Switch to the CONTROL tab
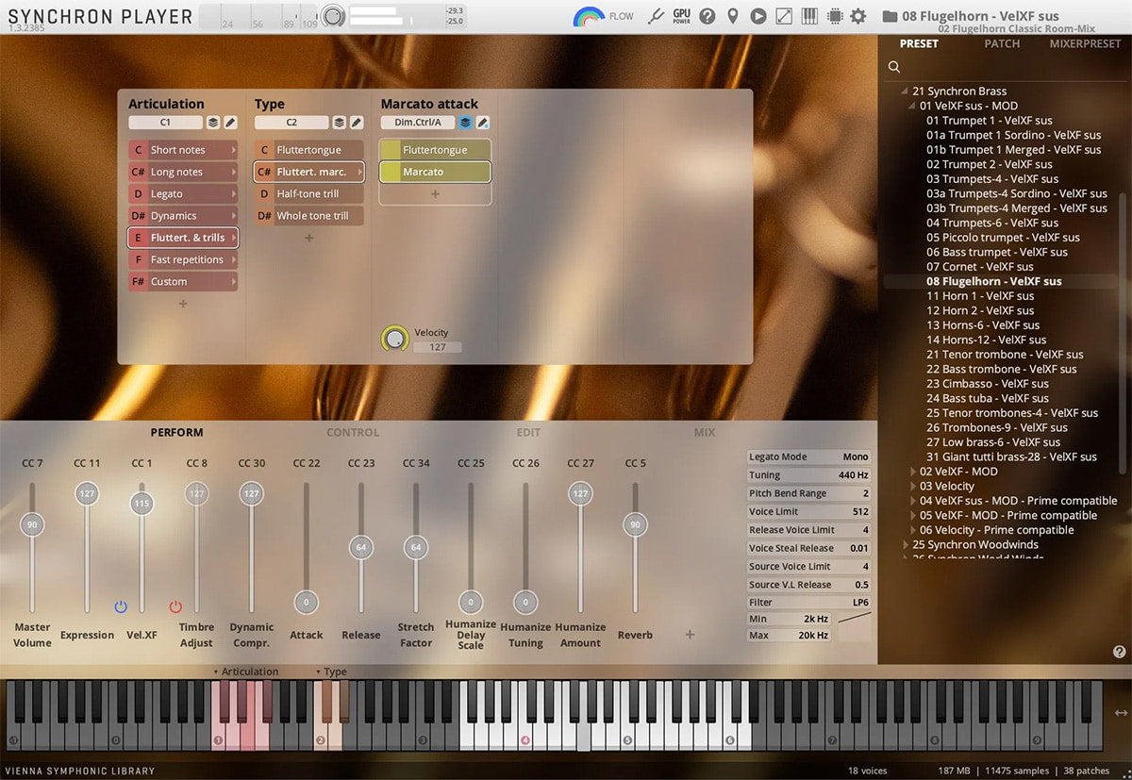The image size is (1132, 780). coord(353,433)
